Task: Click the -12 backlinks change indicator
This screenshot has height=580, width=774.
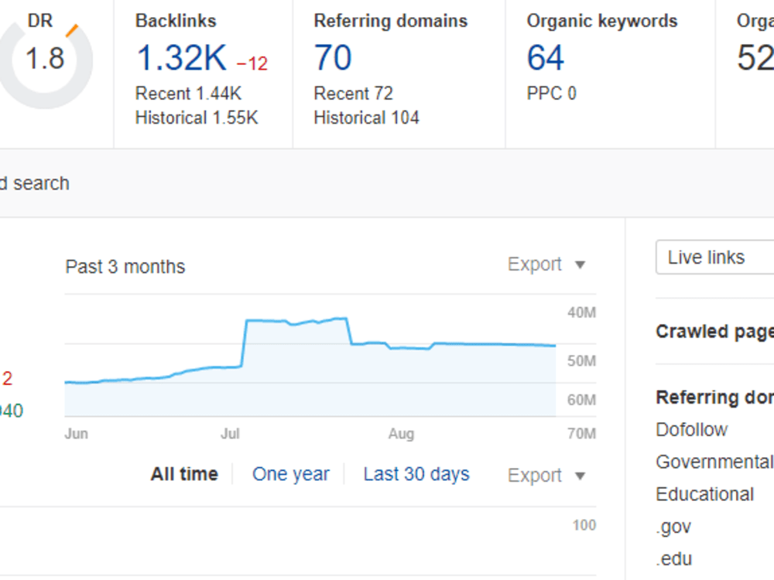Action: 252,63
